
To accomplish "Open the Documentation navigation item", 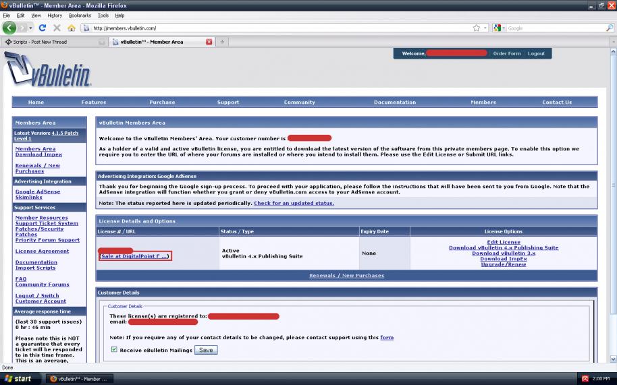I will tap(395, 102).
